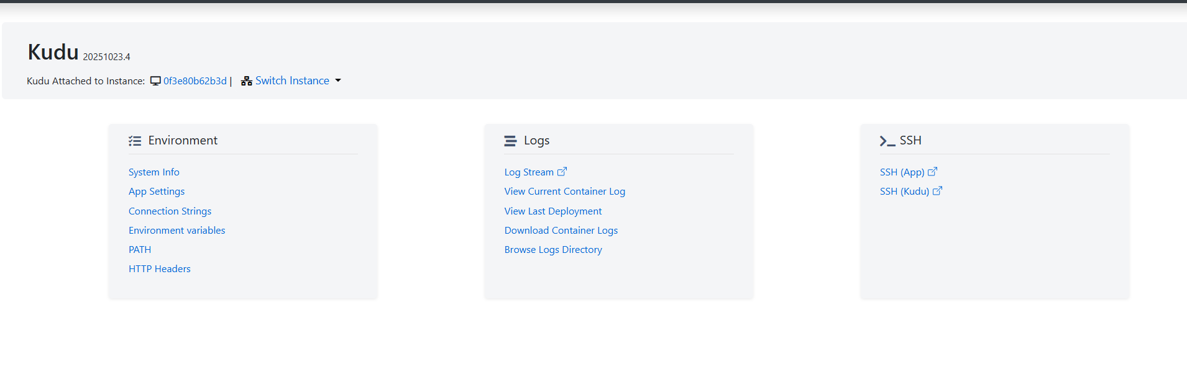Download Container Logs
Viewport: 1187px width, 380px height.
[561, 231]
